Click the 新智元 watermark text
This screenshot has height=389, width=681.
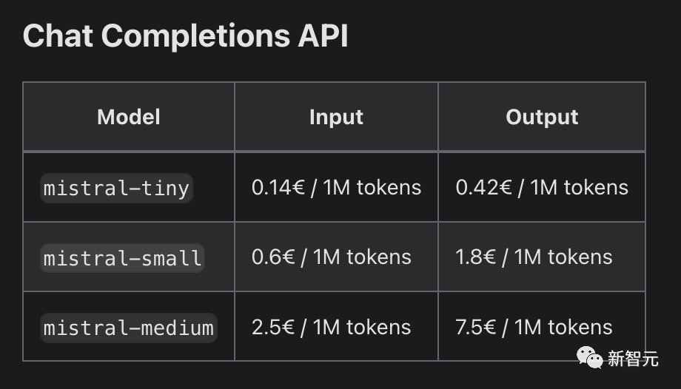coord(633,359)
